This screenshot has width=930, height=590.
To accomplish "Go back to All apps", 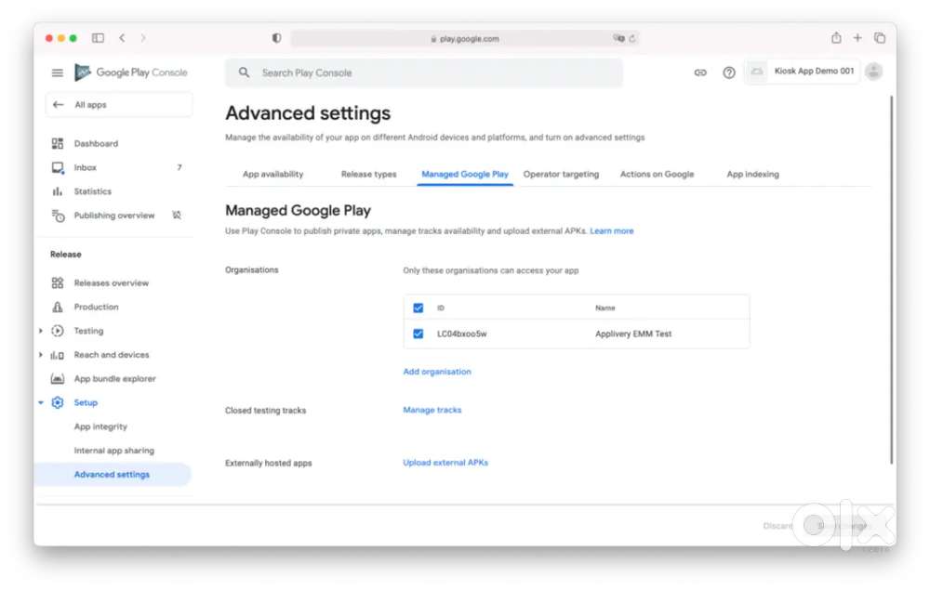I will click(x=90, y=105).
